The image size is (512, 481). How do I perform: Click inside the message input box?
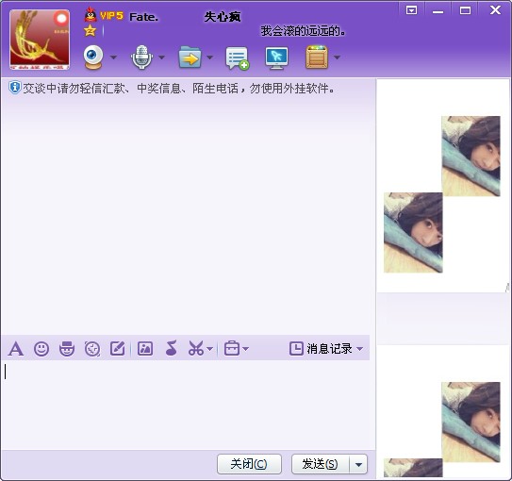(x=186, y=405)
